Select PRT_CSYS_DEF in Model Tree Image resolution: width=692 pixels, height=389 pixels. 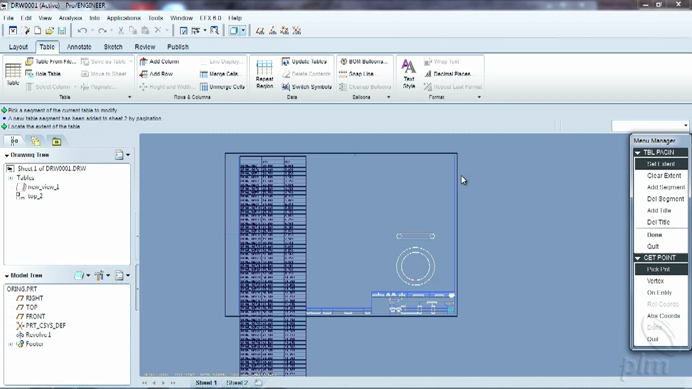click(46, 325)
